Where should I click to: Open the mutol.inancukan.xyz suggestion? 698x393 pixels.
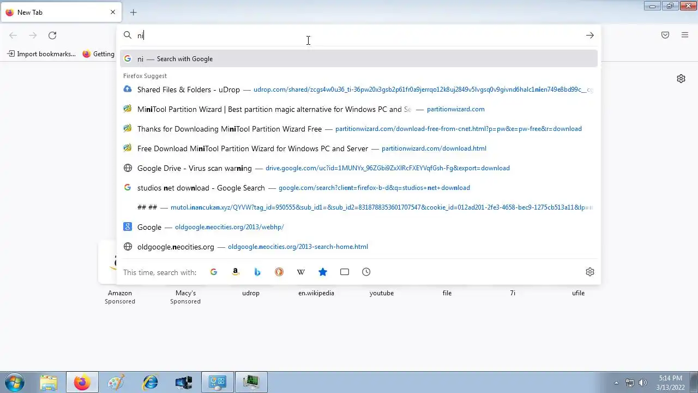(x=359, y=207)
